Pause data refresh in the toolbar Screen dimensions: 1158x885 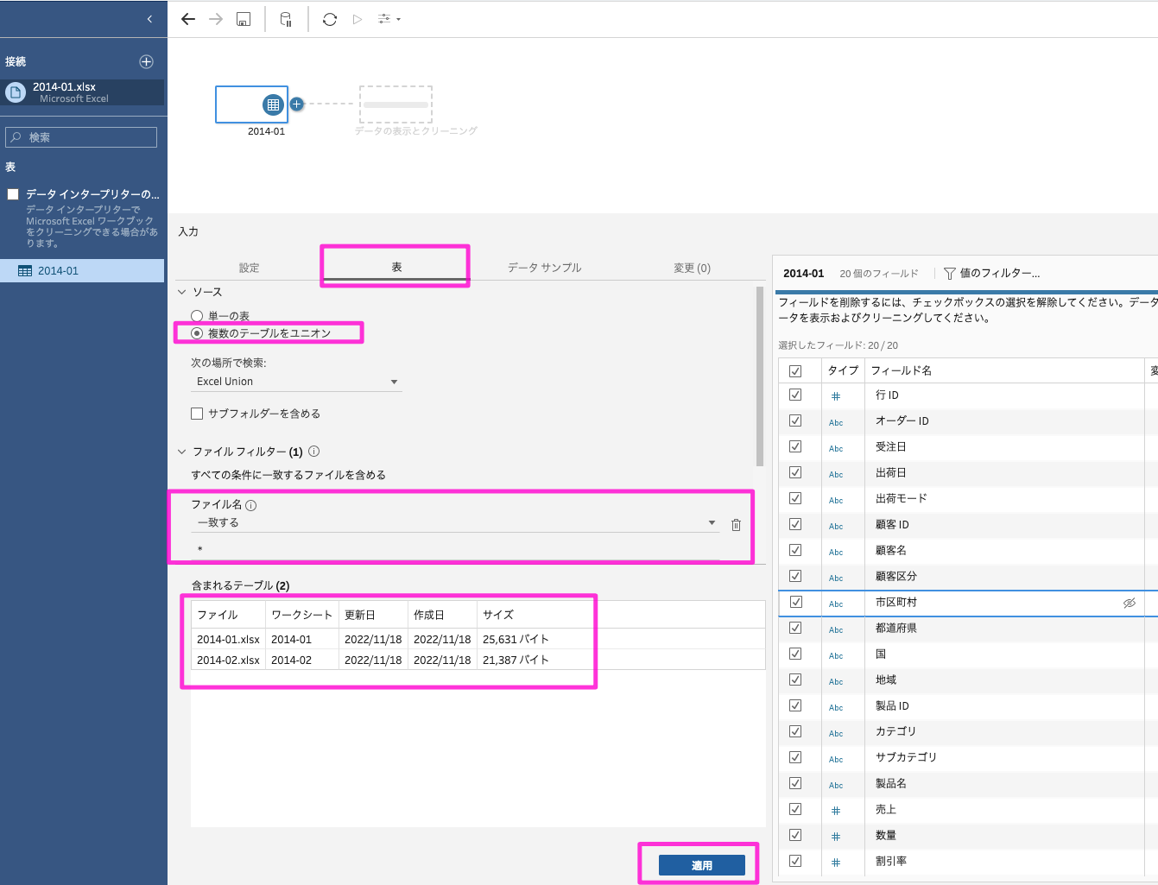click(x=286, y=18)
